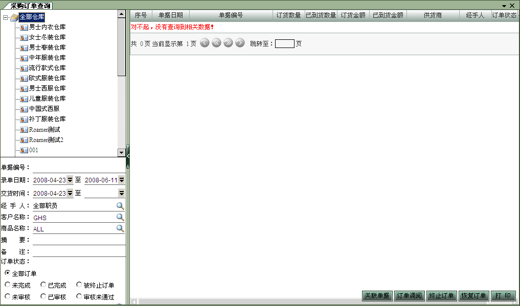Click the Roamer测试 warehouse icon

(24, 130)
